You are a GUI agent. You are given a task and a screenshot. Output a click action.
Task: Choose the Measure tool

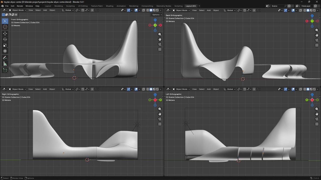coord(5,64)
